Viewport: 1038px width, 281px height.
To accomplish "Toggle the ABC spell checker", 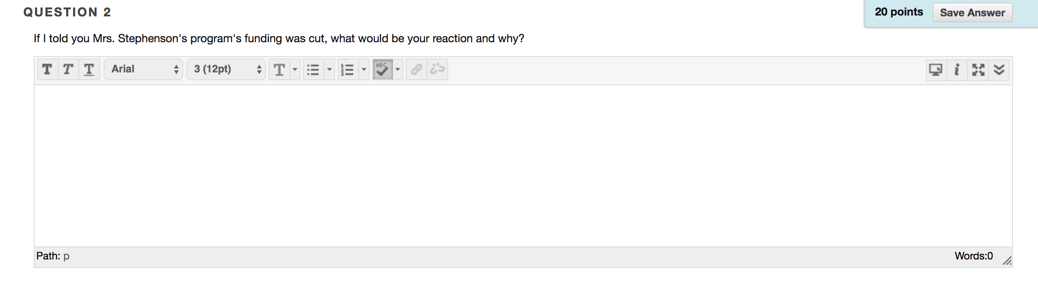I will (x=382, y=69).
